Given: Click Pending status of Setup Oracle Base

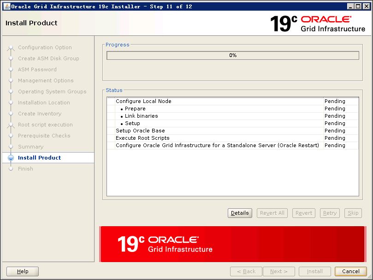Looking at the screenshot, I should pyautogui.click(x=335, y=131).
